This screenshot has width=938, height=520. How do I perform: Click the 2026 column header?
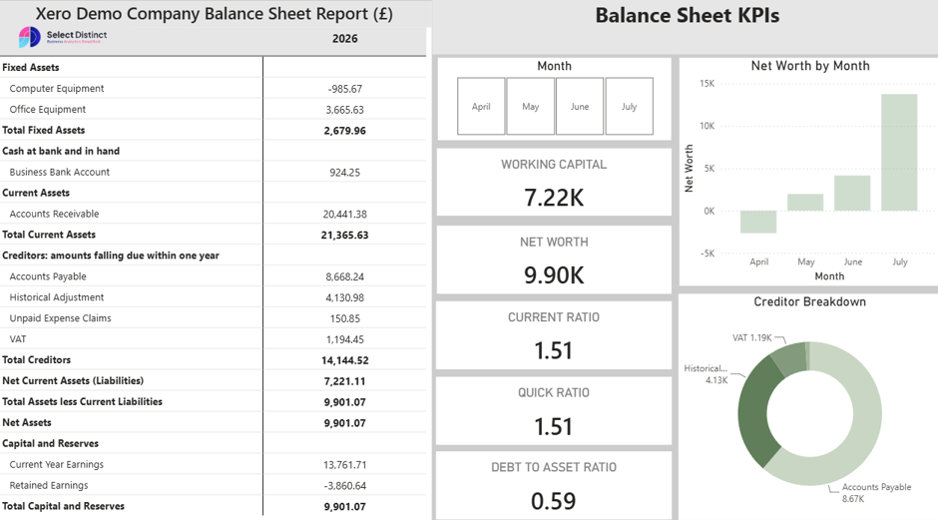(x=345, y=38)
